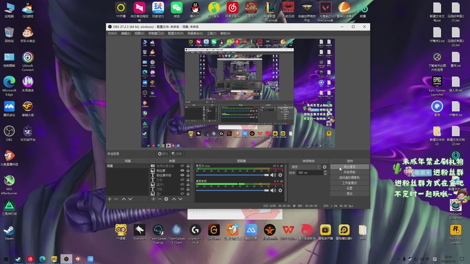The height and width of the screenshot is (264, 470).
Task: Click 开始录制 start recording button
Action: coord(350,172)
